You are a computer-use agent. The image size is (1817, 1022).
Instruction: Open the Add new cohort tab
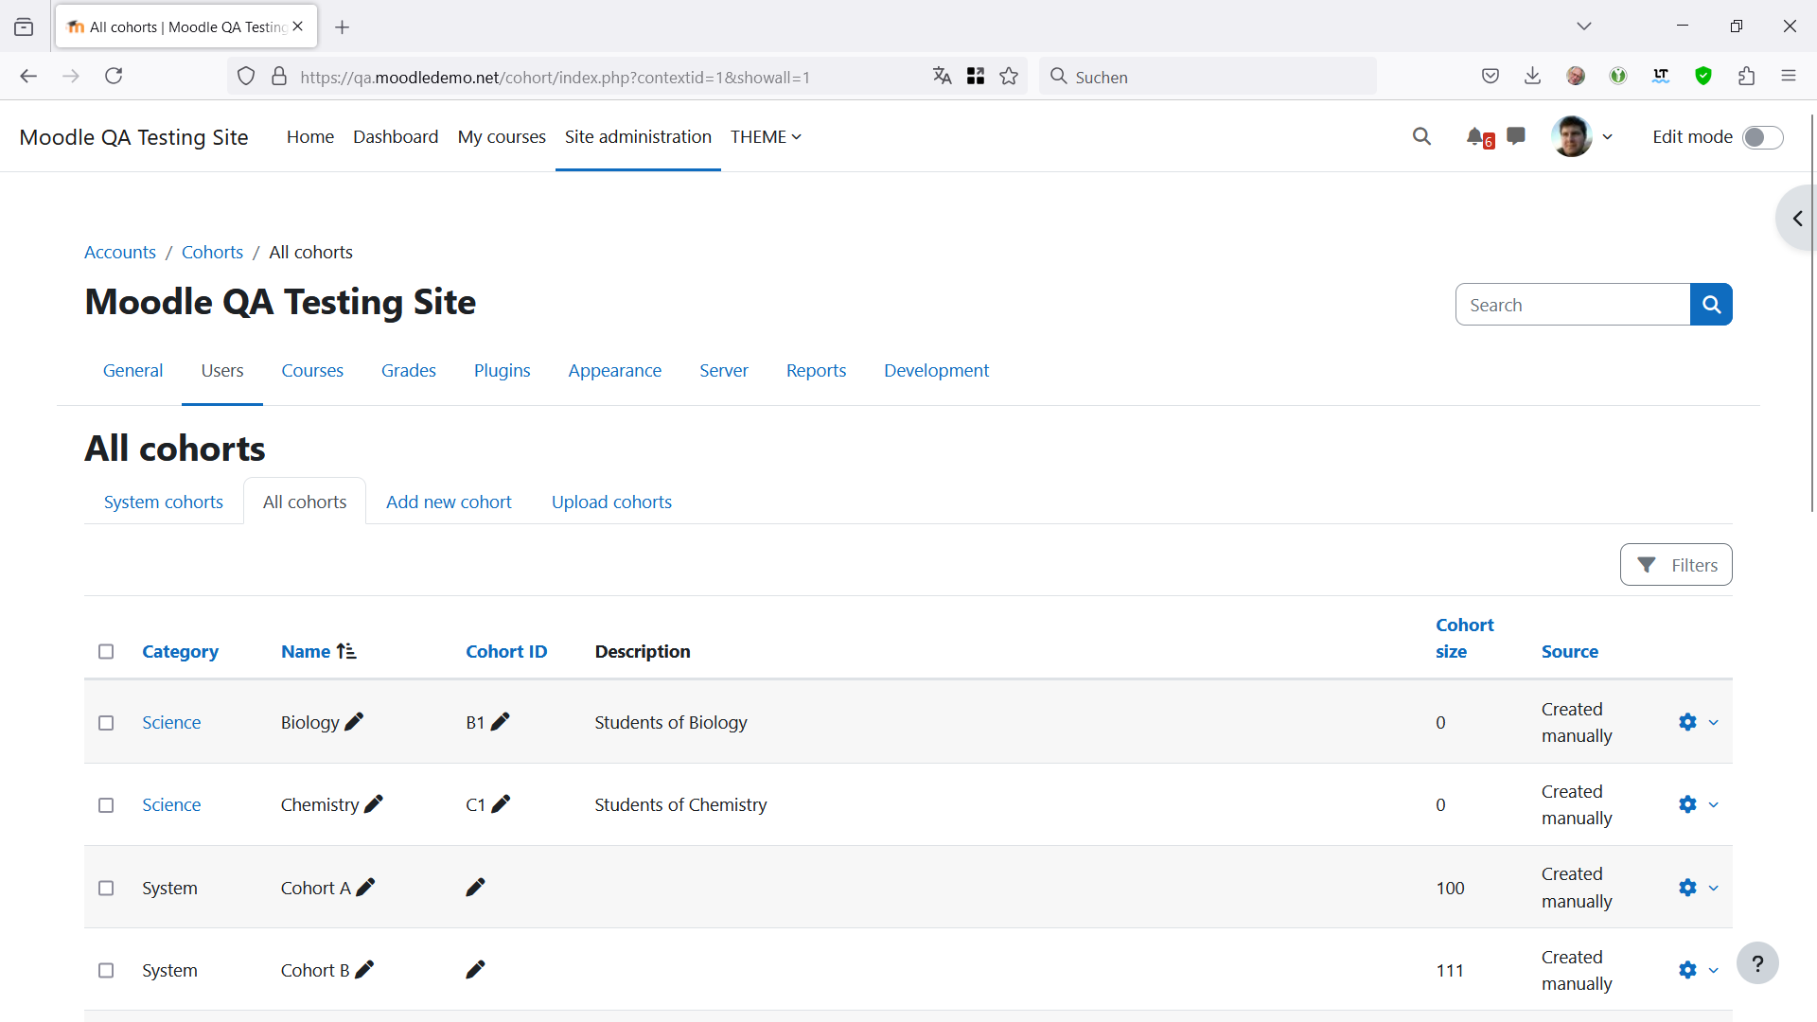click(449, 502)
